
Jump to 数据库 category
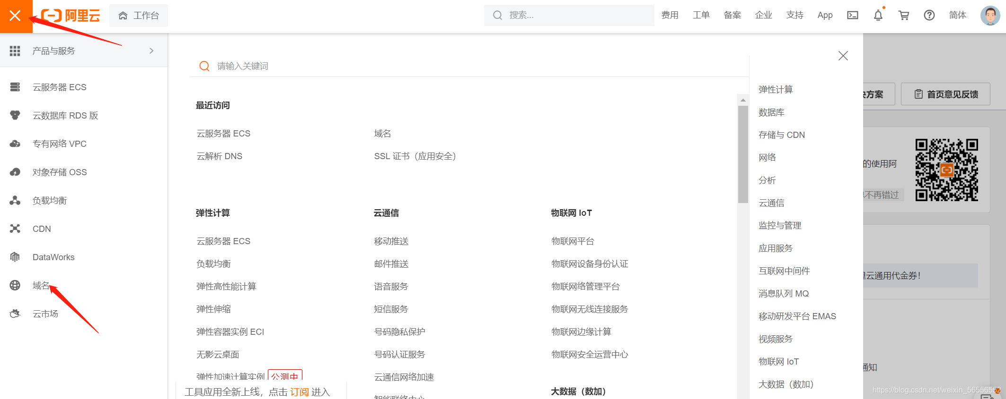click(771, 112)
